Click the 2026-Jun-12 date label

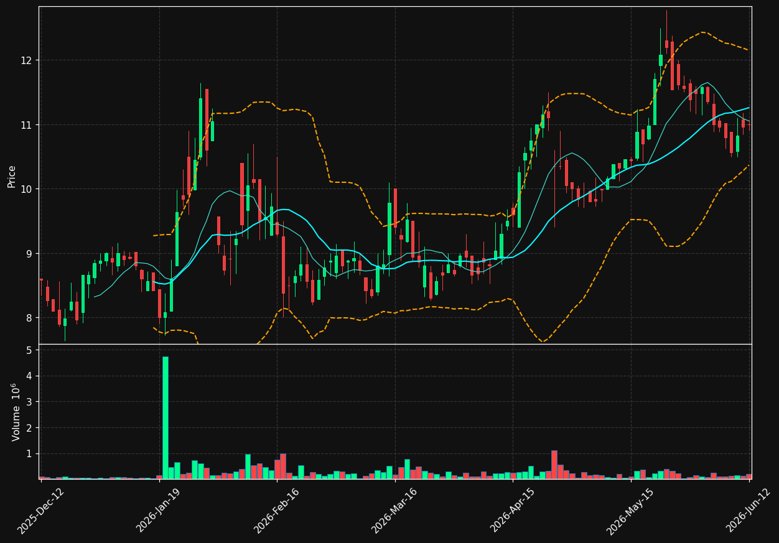click(749, 510)
